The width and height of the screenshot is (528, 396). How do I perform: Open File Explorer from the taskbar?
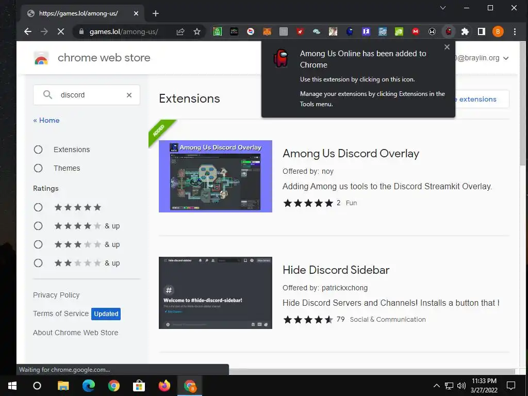[x=63, y=386]
